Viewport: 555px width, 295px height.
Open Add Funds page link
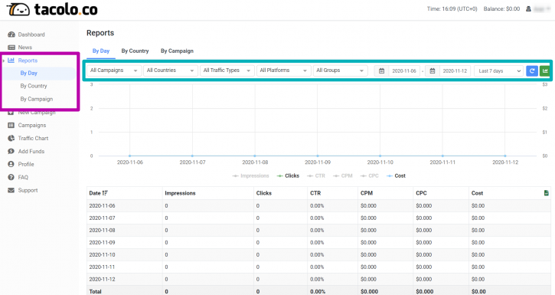[x=31, y=151]
